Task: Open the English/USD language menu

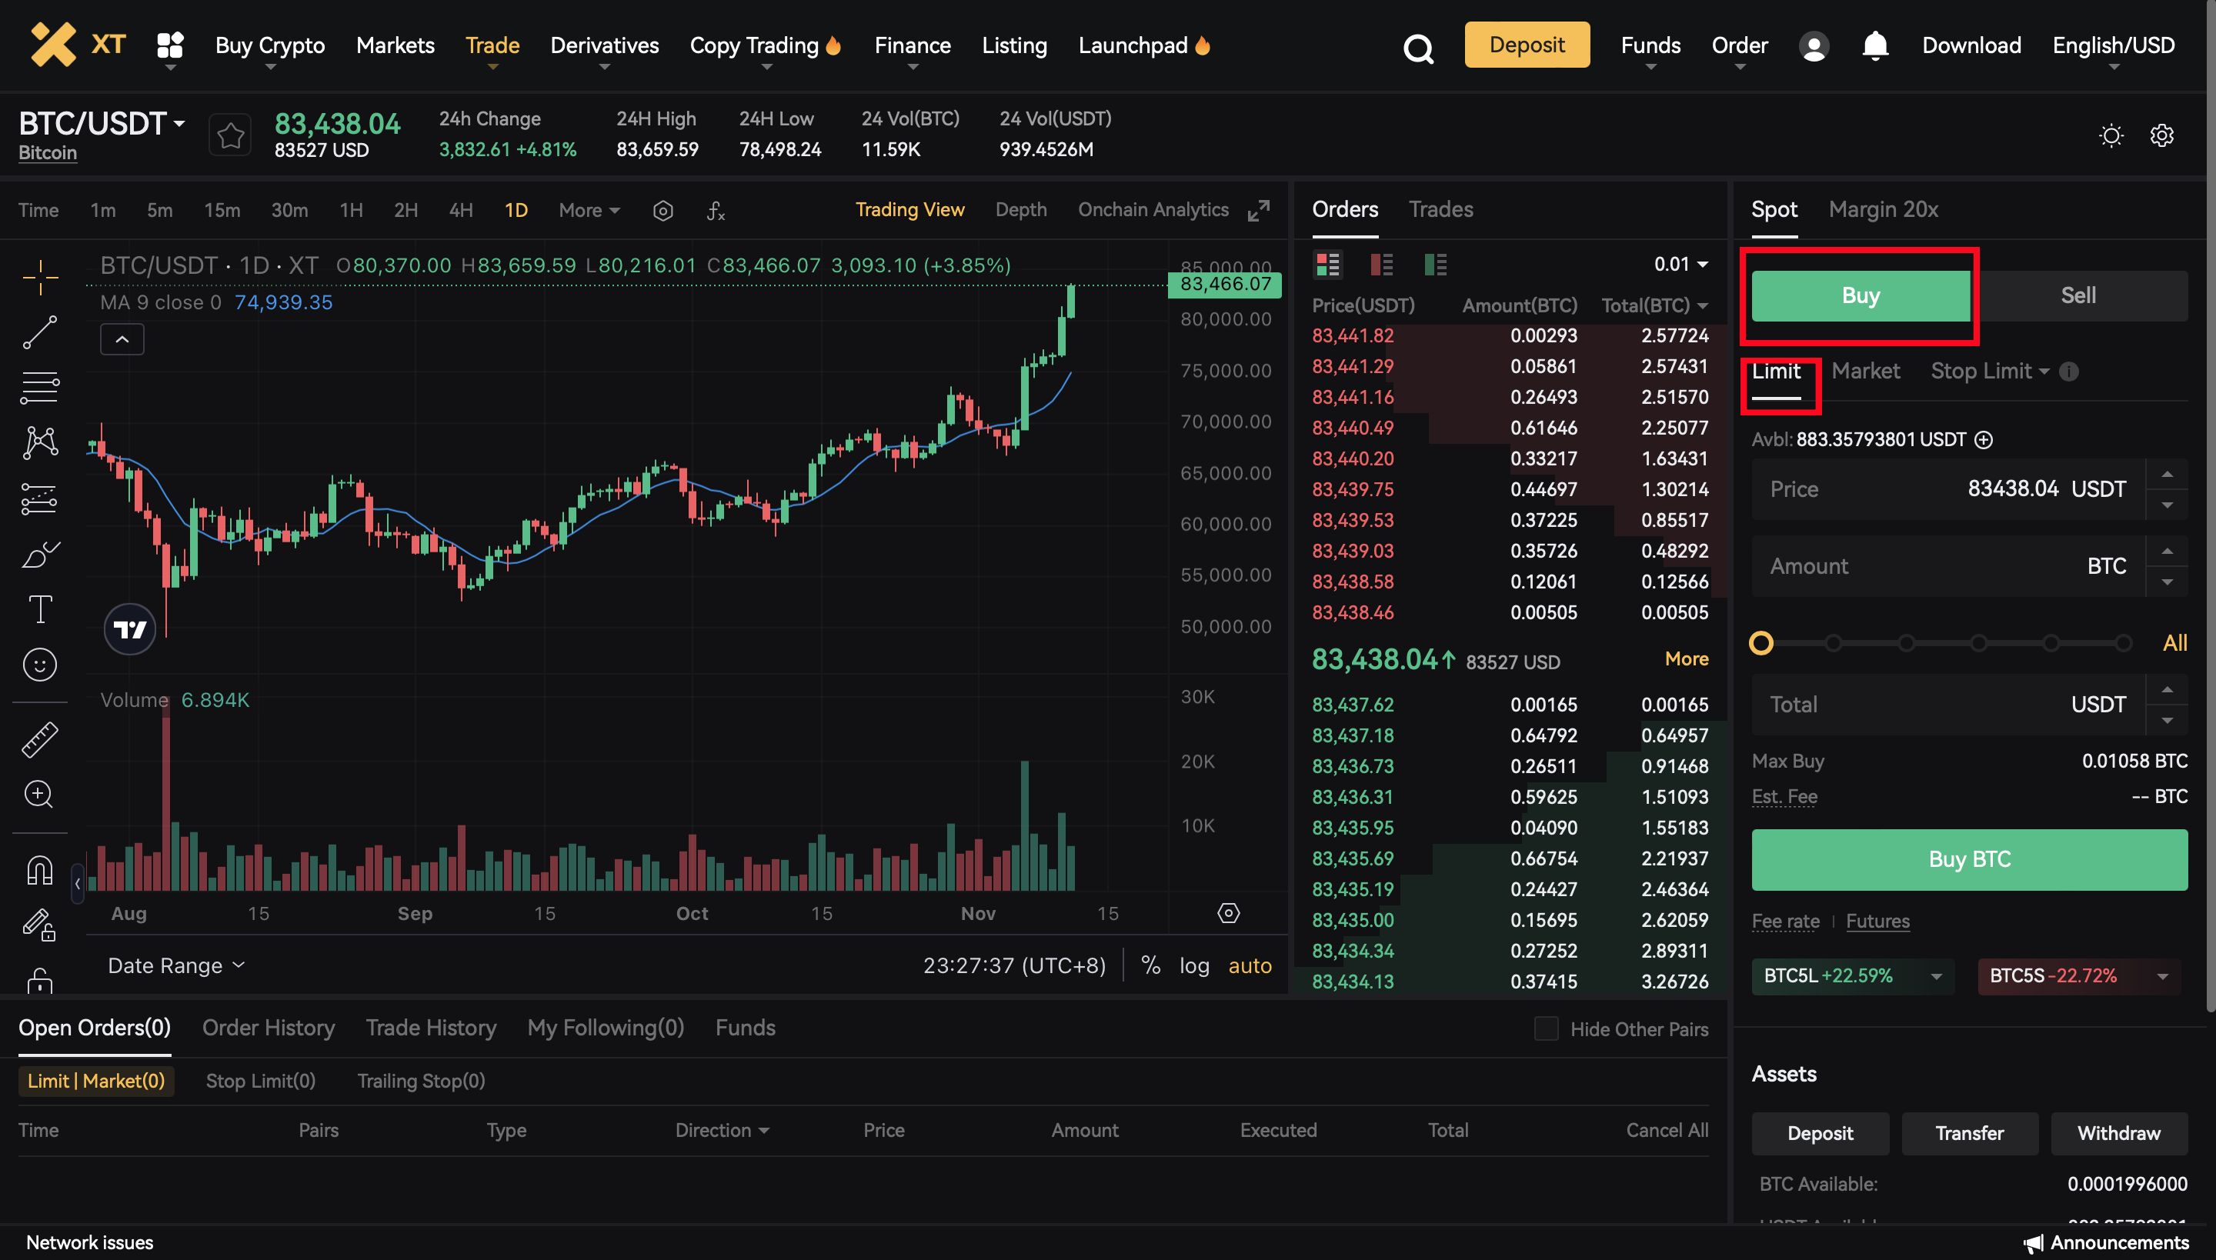Action: tap(2113, 46)
